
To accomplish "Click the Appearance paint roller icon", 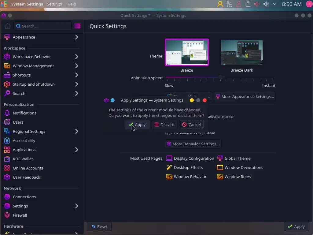I will click(x=7, y=37).
